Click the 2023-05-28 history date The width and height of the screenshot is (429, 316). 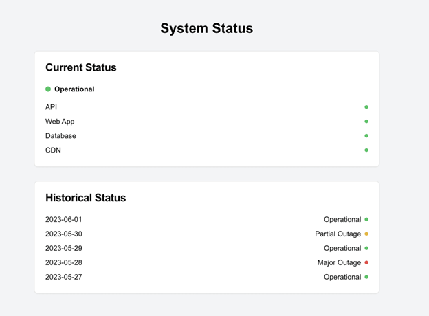(64, 262)
